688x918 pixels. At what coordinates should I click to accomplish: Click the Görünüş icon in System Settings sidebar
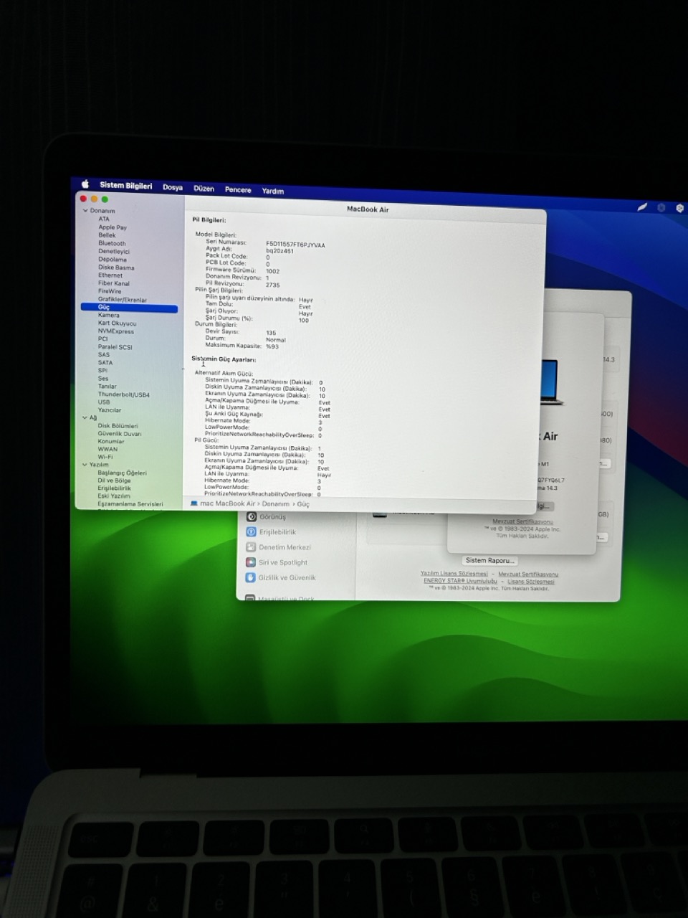point(252,516)
